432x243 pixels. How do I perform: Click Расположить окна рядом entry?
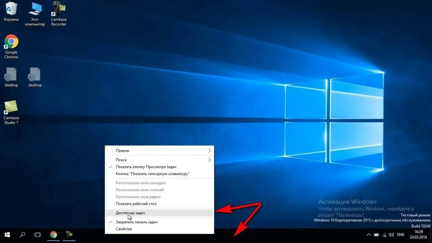[x=159, y=197]
